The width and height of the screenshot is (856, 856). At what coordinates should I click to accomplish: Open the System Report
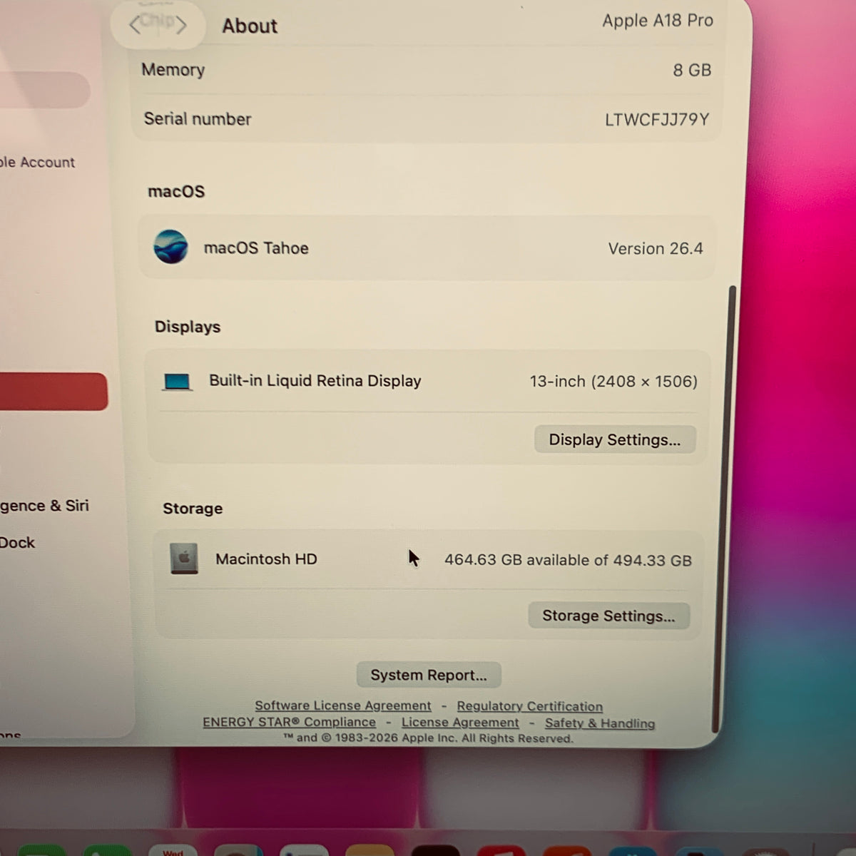(429, 675)
